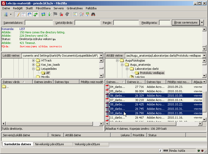Switch to the Sarindotās datnes tab
Image resolution: width=208 pixels, height=154 pixels.
click(17, 144)
